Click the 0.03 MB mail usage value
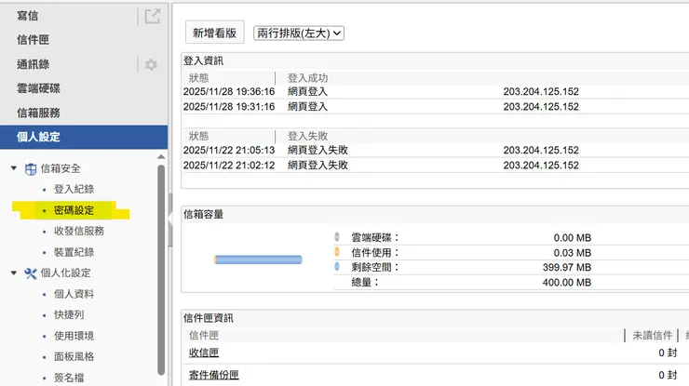Viewport: 689px width, 386px height. pos(573,253)
